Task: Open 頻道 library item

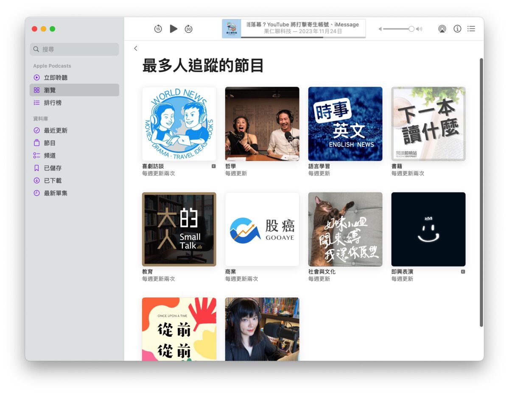Action: [74, 155]
